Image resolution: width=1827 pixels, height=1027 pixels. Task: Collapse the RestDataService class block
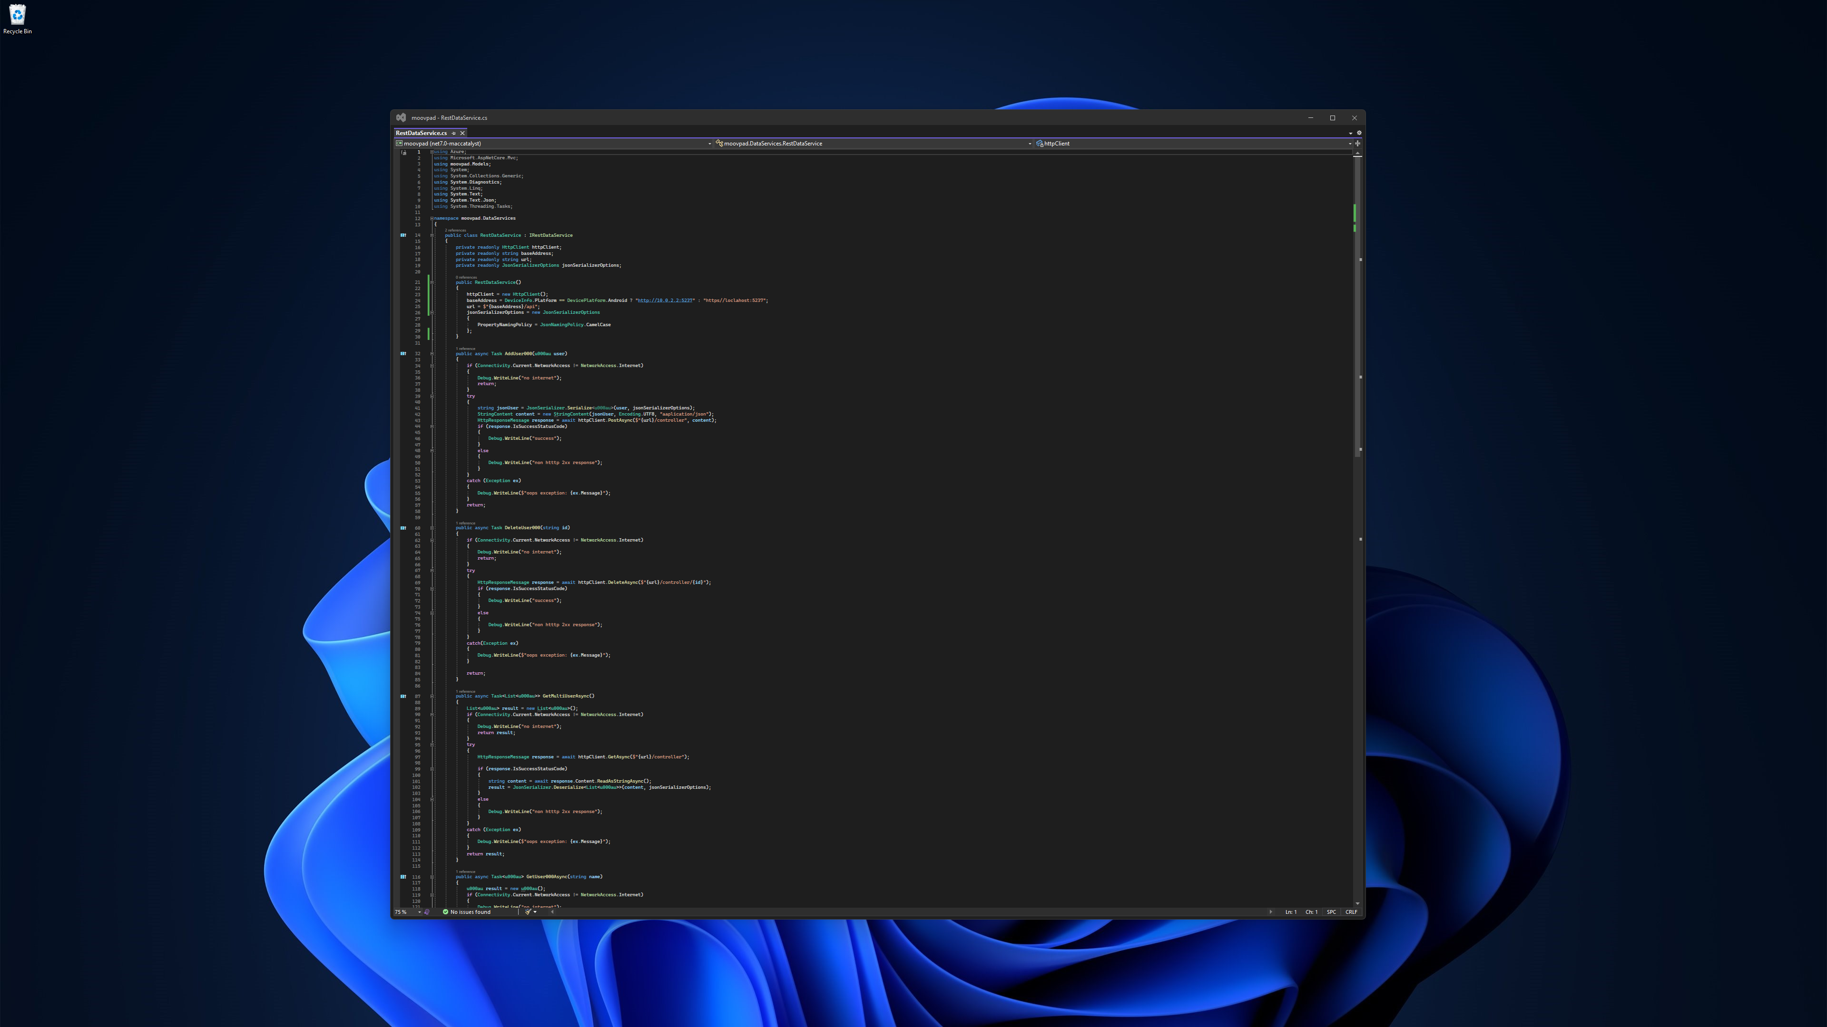(432, 235)
